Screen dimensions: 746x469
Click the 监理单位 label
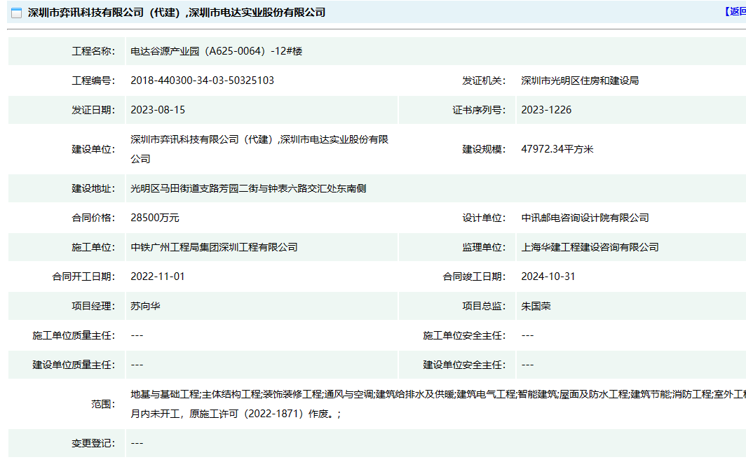[484, 248]
